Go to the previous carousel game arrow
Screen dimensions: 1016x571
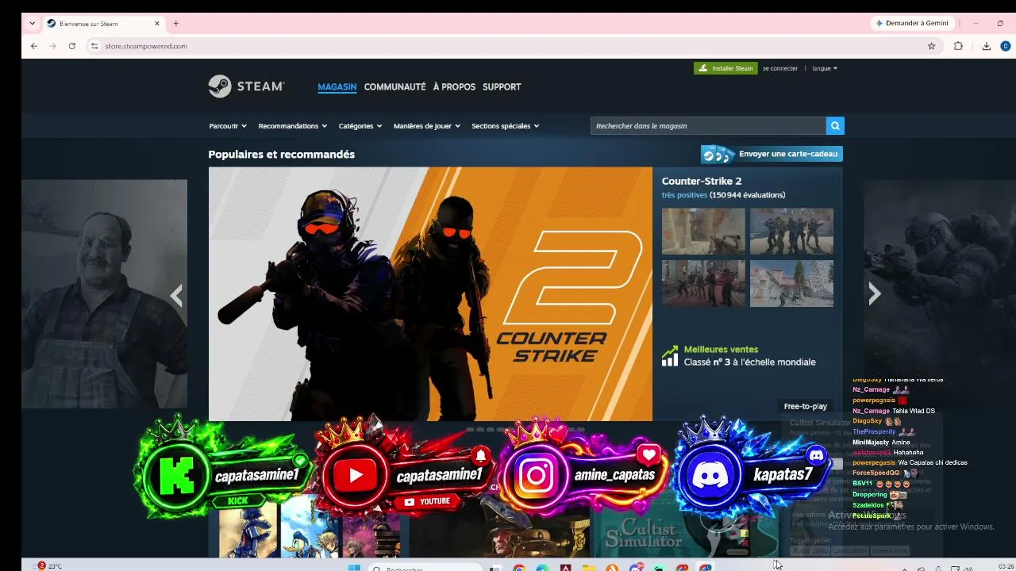(176, 295)
